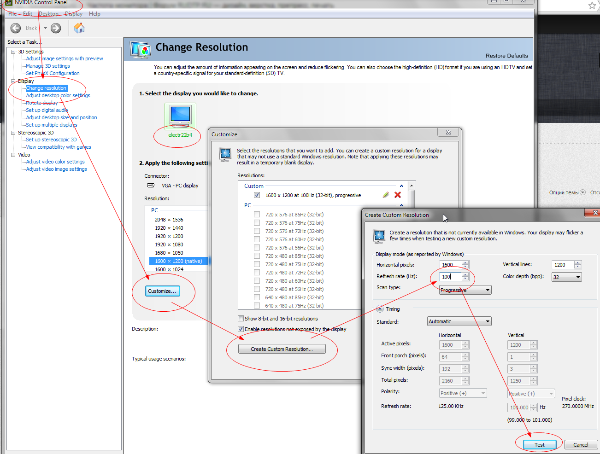Open Adjust desktop size and position
Viewport: 600px width, 454px height.
pyautogui.click(x=61, y=117)
